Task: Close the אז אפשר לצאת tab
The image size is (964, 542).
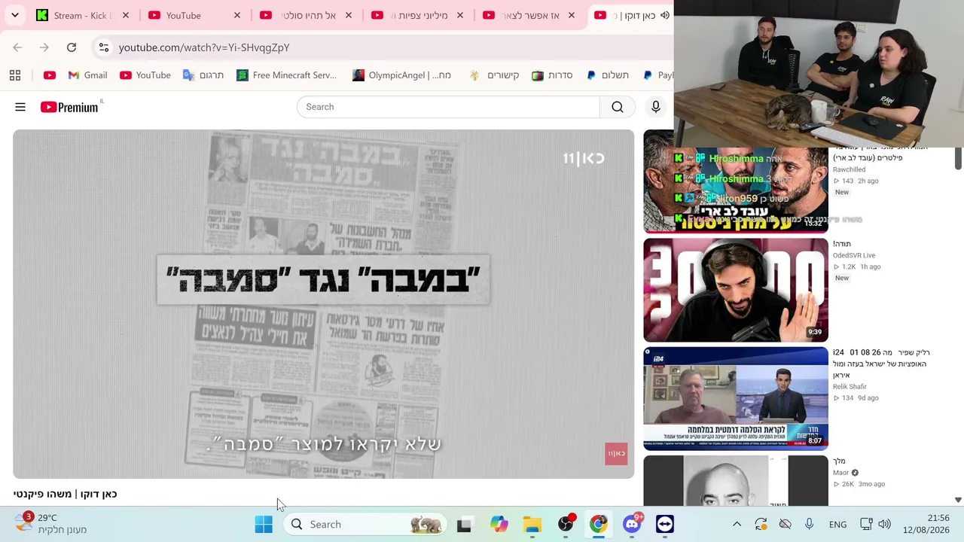Action: [572, 15]
